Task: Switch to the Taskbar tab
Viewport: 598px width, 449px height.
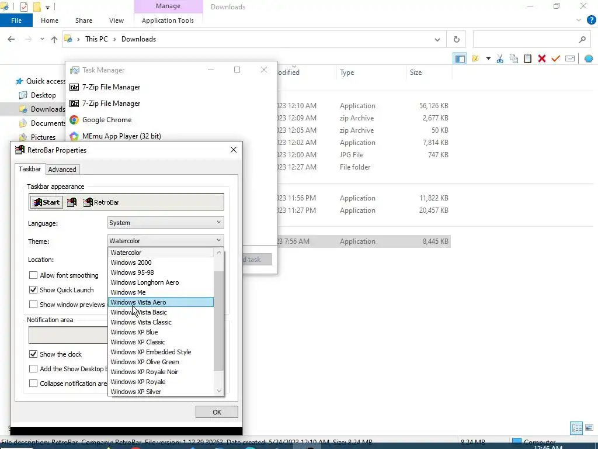Action: click(x=30, y=169)
